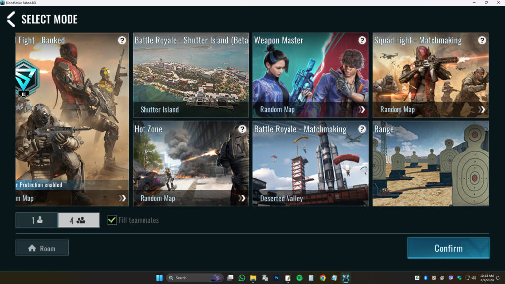This screenshot has height=284, width=505.
Task: Expand map choices on Hot Zone card
Action: coord(242,198)
